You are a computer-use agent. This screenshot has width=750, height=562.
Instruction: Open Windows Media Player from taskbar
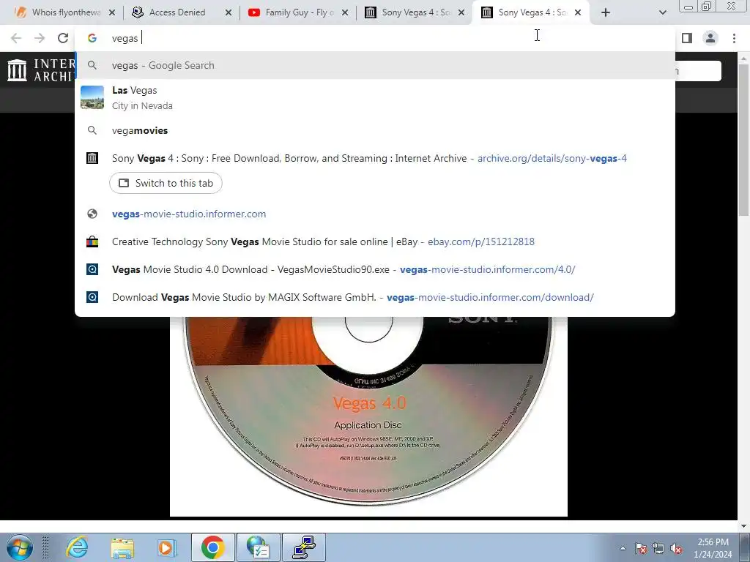[x=166, y=547]
